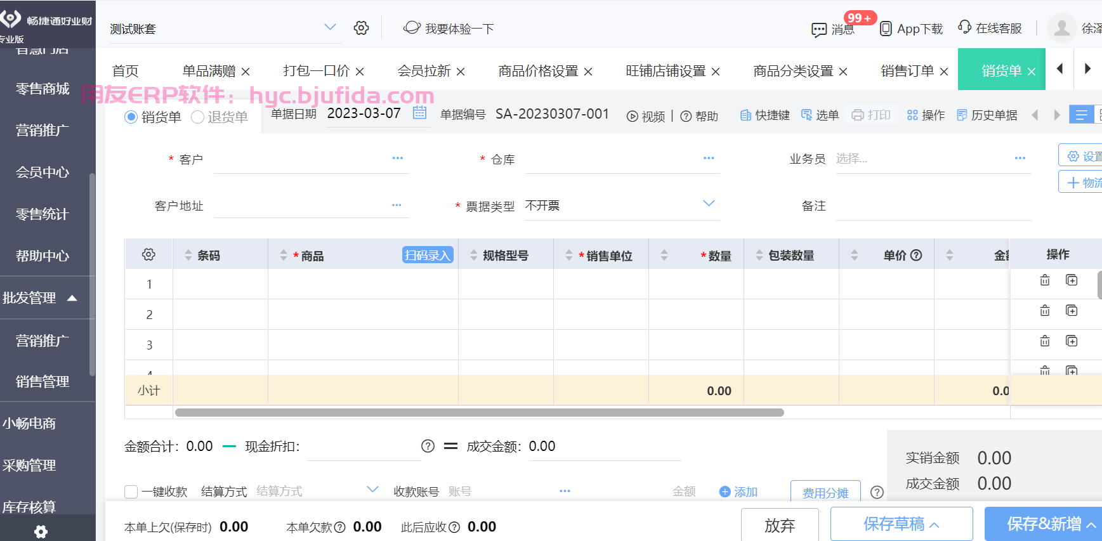The image size is (1102, 541).
Task: Delete row 3 trash icon
Action: pos(1045,341)
